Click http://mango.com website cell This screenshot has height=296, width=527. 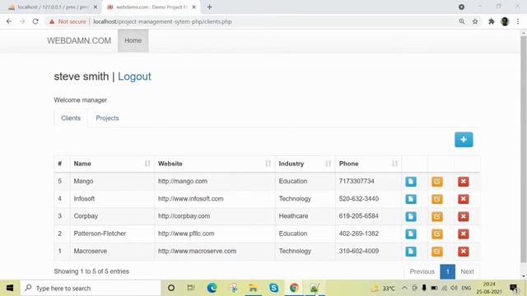coord(183,181)
